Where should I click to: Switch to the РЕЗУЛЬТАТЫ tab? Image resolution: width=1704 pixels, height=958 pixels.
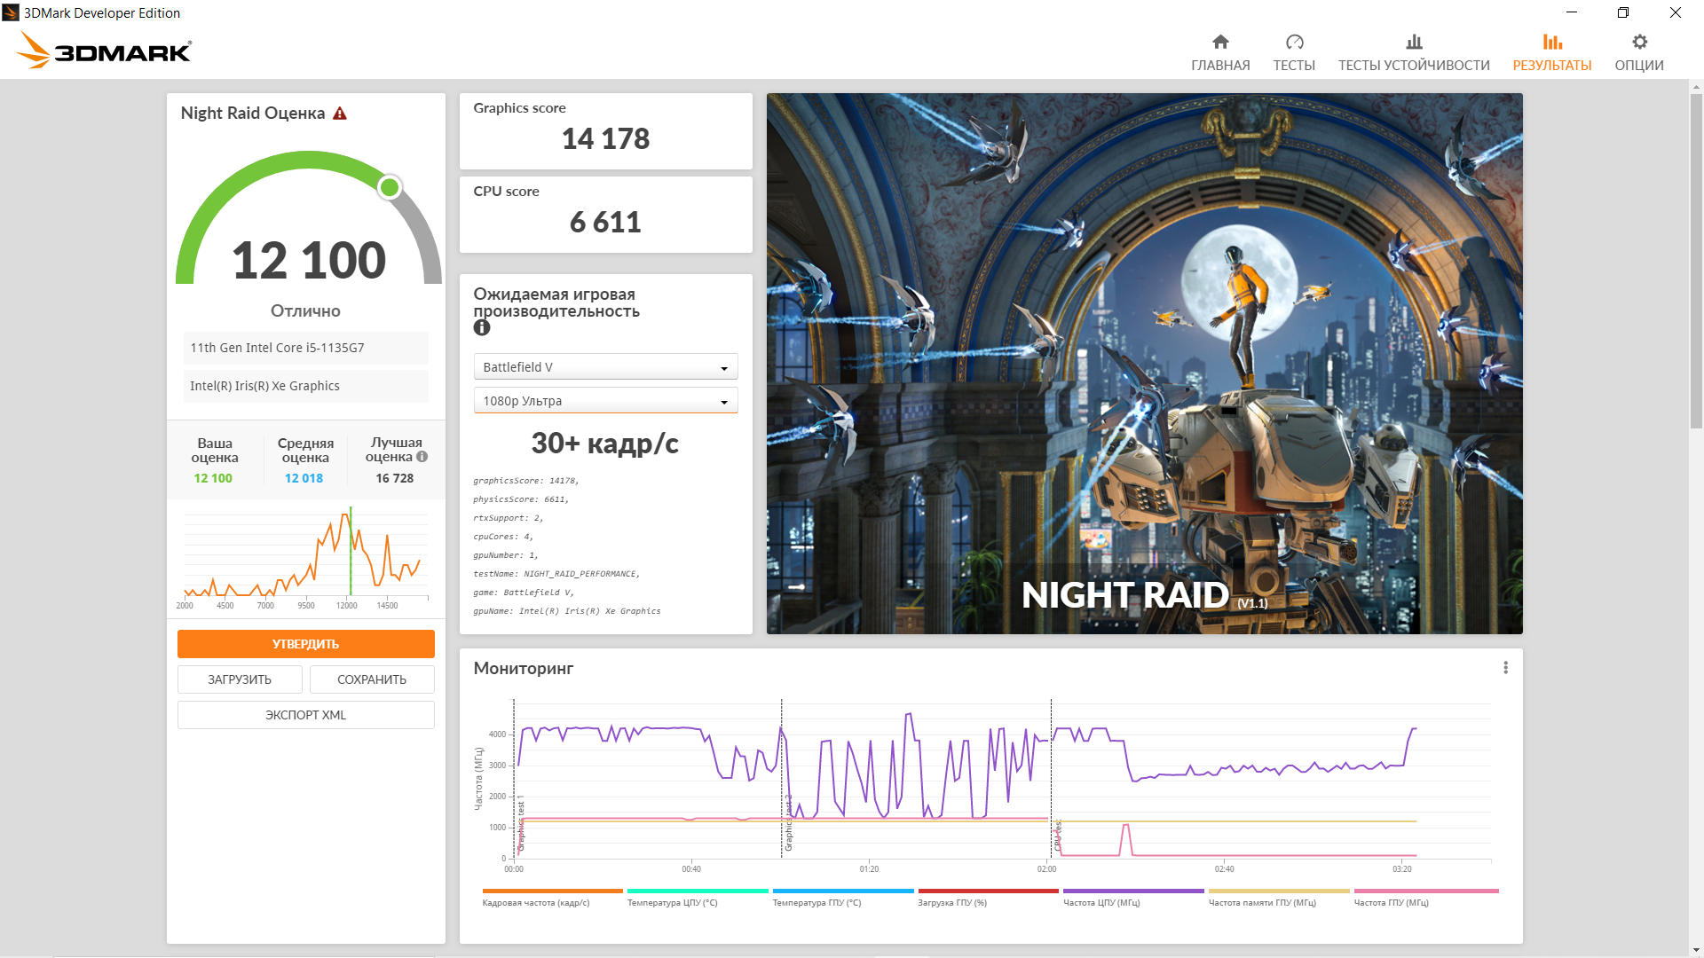click(1552, 53)
